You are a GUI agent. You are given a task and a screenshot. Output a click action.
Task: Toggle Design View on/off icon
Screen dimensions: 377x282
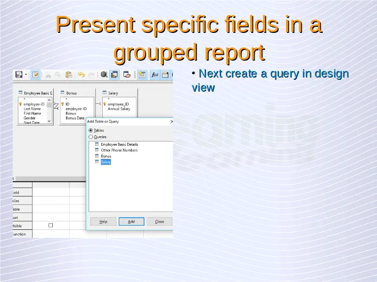115,75
